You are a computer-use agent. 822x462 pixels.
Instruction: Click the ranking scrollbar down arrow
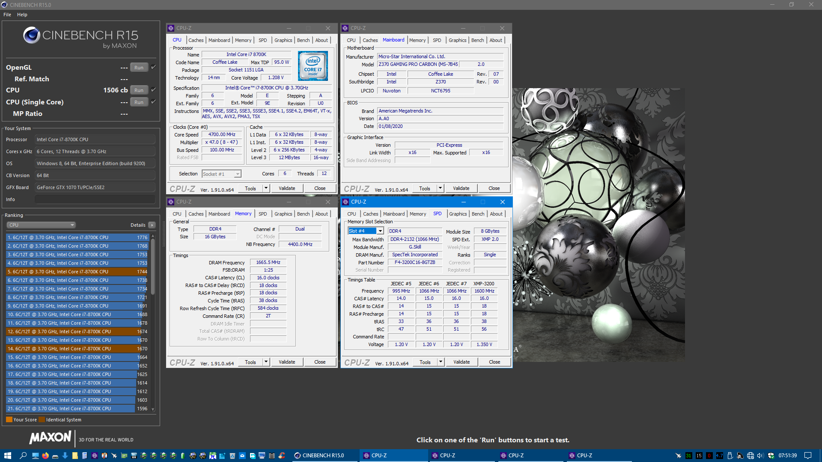[x=153, y=409]
